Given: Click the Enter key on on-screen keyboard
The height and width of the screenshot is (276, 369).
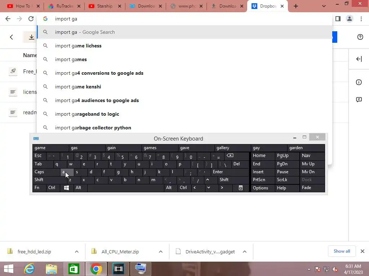Looking at the screenshot, I should [230, 172].
